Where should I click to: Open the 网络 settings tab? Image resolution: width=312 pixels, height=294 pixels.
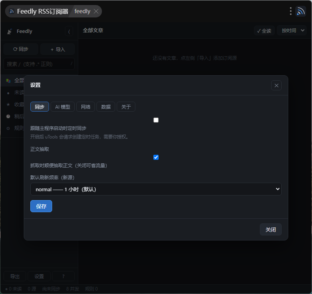[x=86, y=107]
